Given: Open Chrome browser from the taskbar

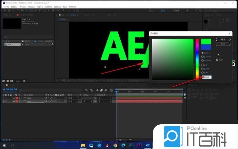Looking at the screenshot, I should point(115,145).
